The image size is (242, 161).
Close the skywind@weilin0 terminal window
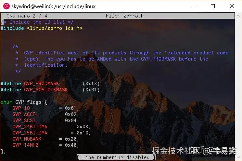[232, 6]
